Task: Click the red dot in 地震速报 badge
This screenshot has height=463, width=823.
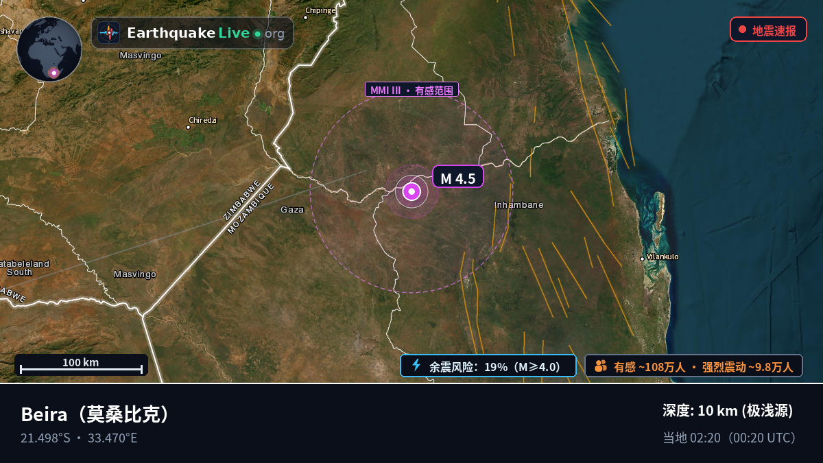Action: (x=742, y=29)
